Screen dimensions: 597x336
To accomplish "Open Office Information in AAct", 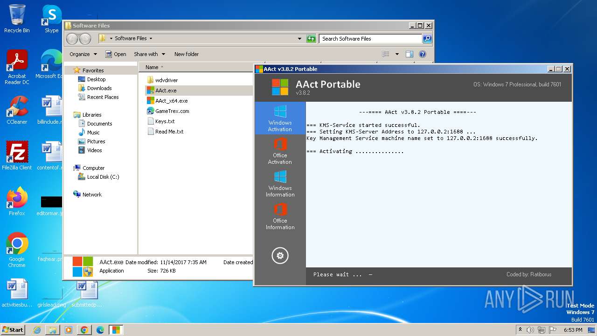I will [x=280, y=217].
